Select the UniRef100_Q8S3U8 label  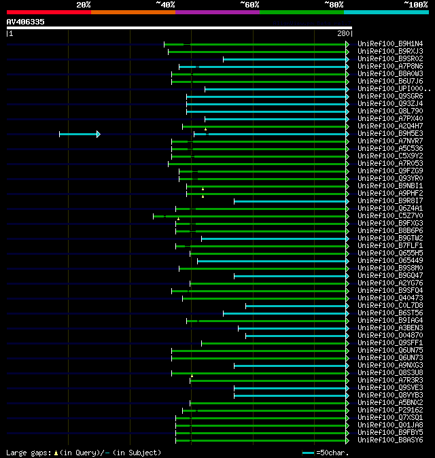coord(390,372)
